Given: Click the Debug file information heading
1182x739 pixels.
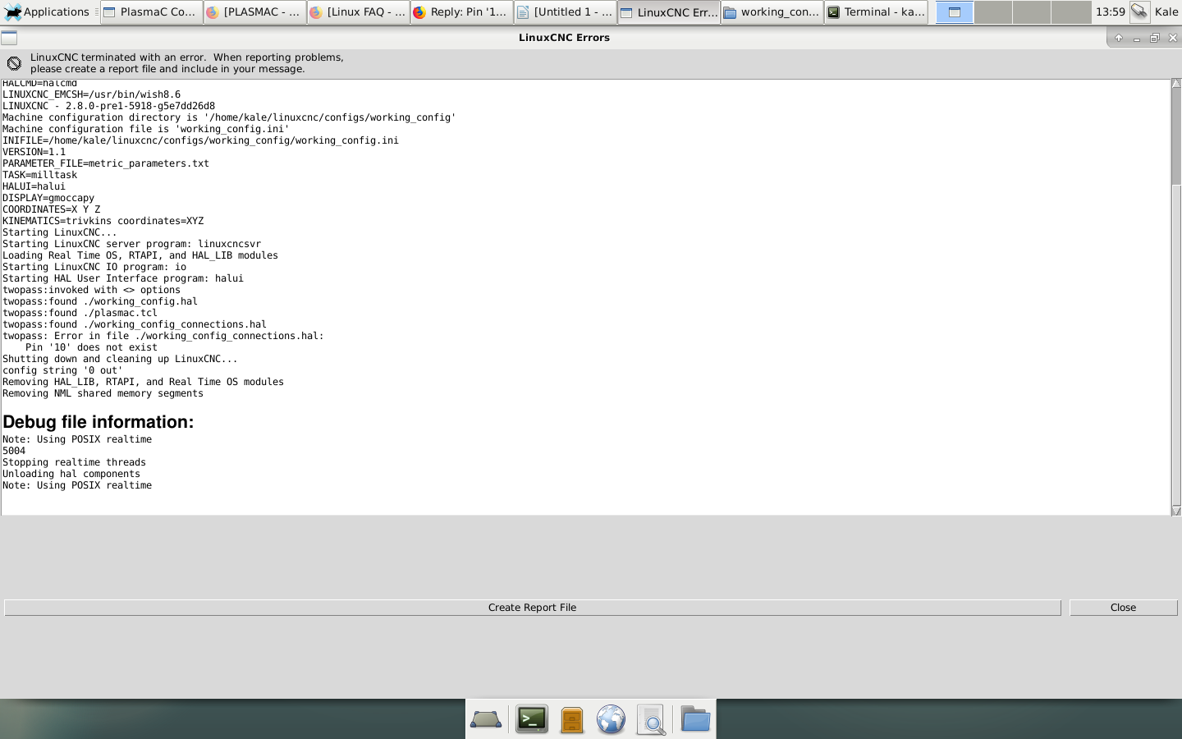Looking at the screenshot, I should click(x=98, y=422).
